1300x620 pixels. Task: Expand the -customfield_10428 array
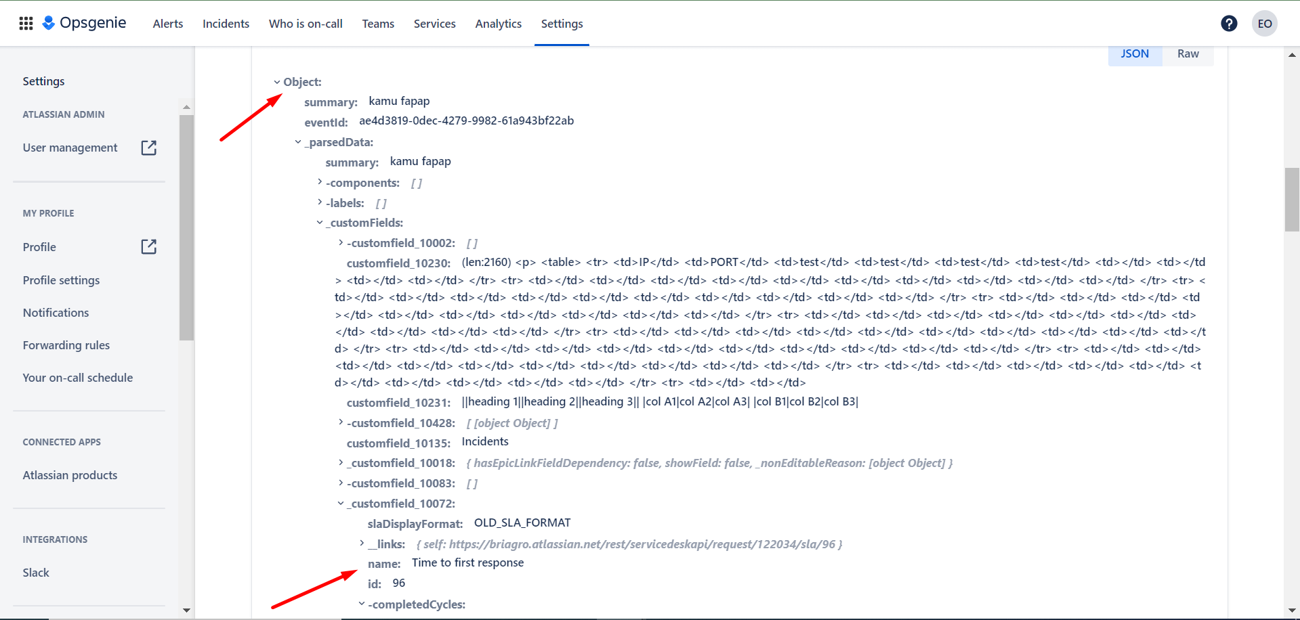click(340, 421)
